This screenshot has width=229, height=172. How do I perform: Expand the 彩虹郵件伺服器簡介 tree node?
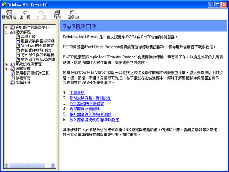point(7,28)
